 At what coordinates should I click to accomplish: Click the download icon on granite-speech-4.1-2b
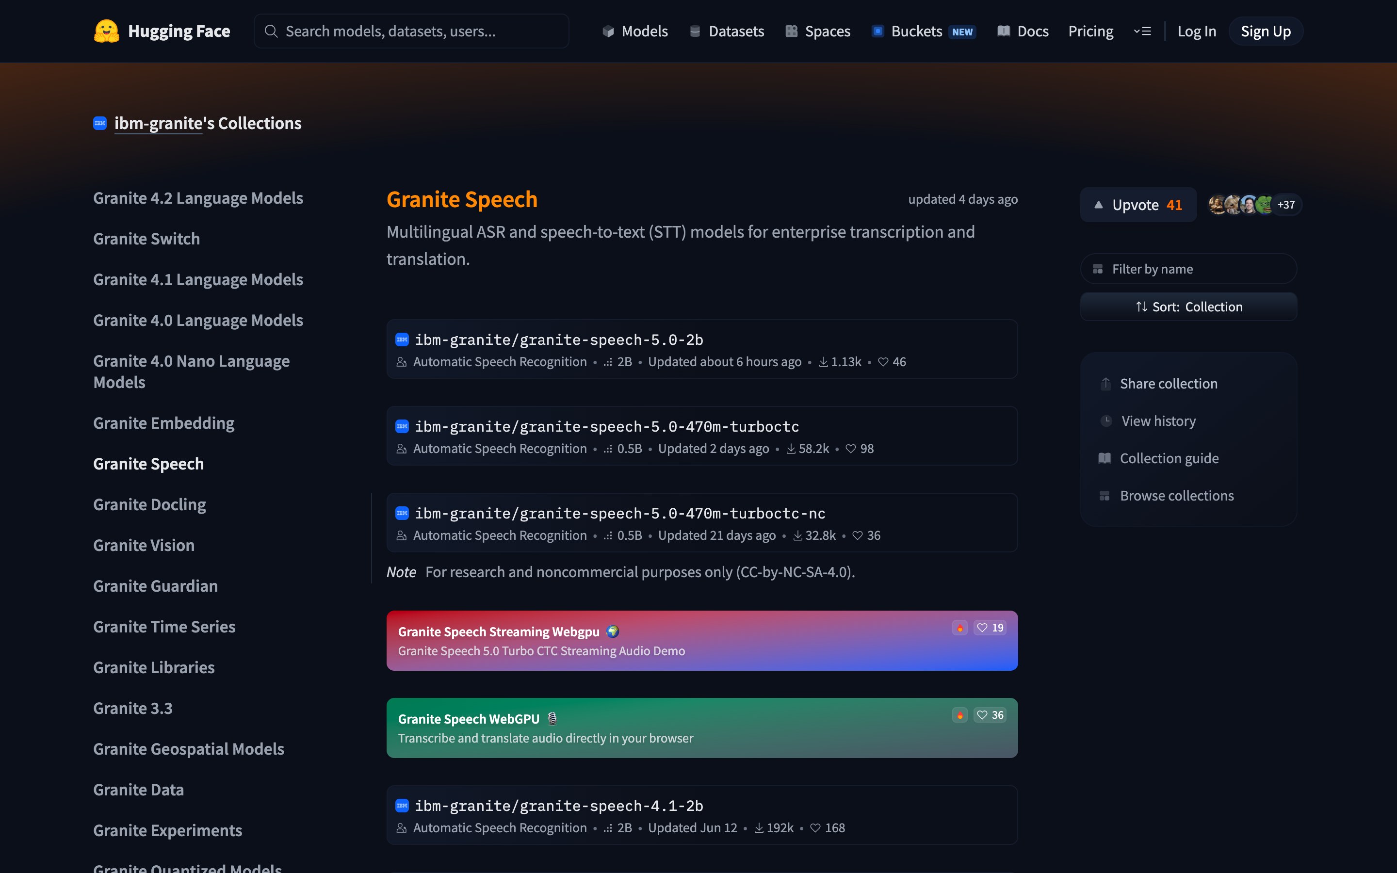[759, 828]
